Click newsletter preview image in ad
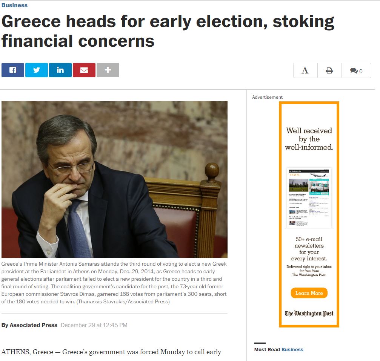The width and height of the screenshot is (380, 361). point(309,197)
